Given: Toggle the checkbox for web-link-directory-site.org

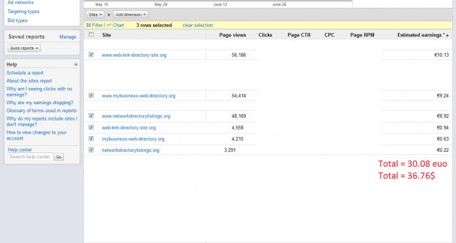Looking at the screenshot, I should (x=91, y=127).
